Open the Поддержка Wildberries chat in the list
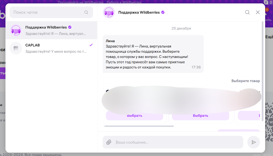 coord(51,30)
